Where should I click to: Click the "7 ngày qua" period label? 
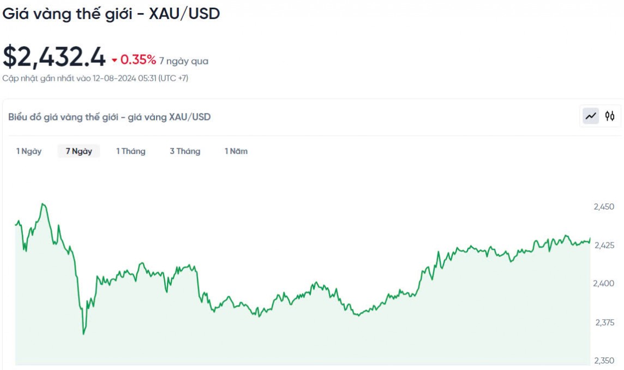184,61
